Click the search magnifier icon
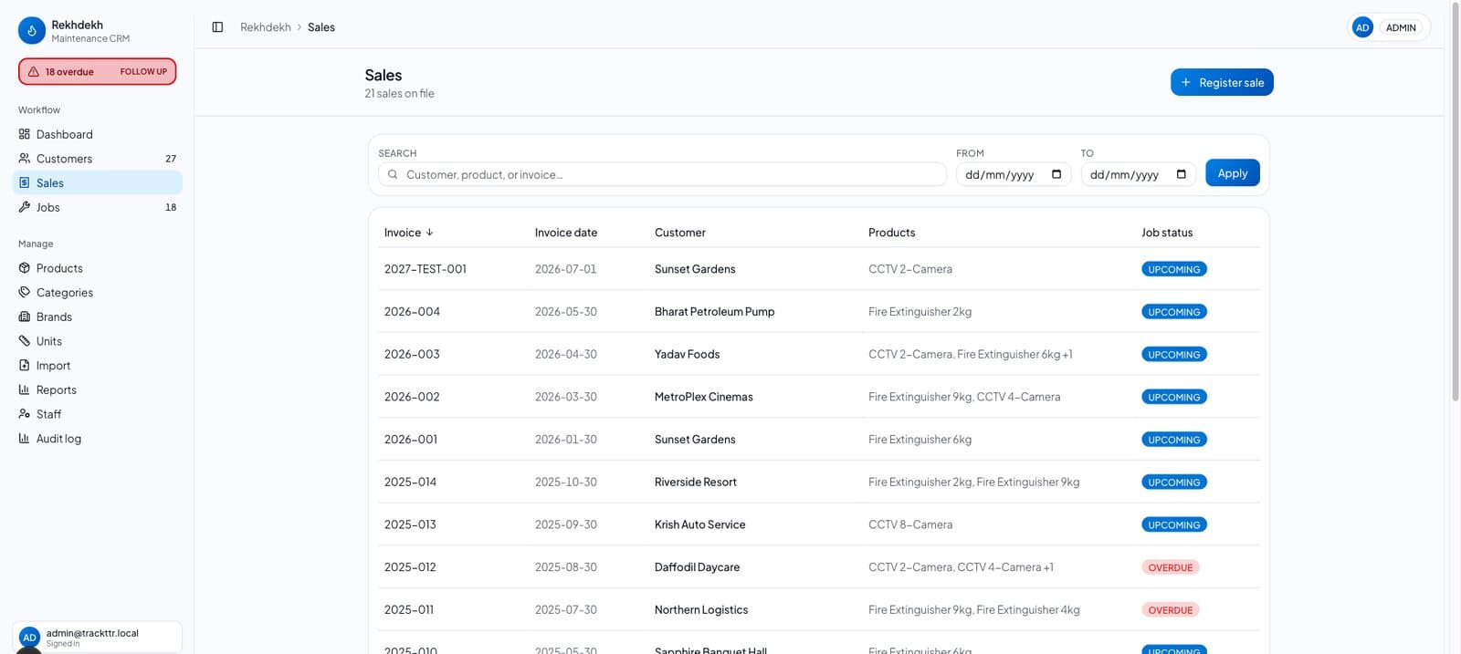The height and width of the screenshot is (654, 1461). click(x=393, y=174)
